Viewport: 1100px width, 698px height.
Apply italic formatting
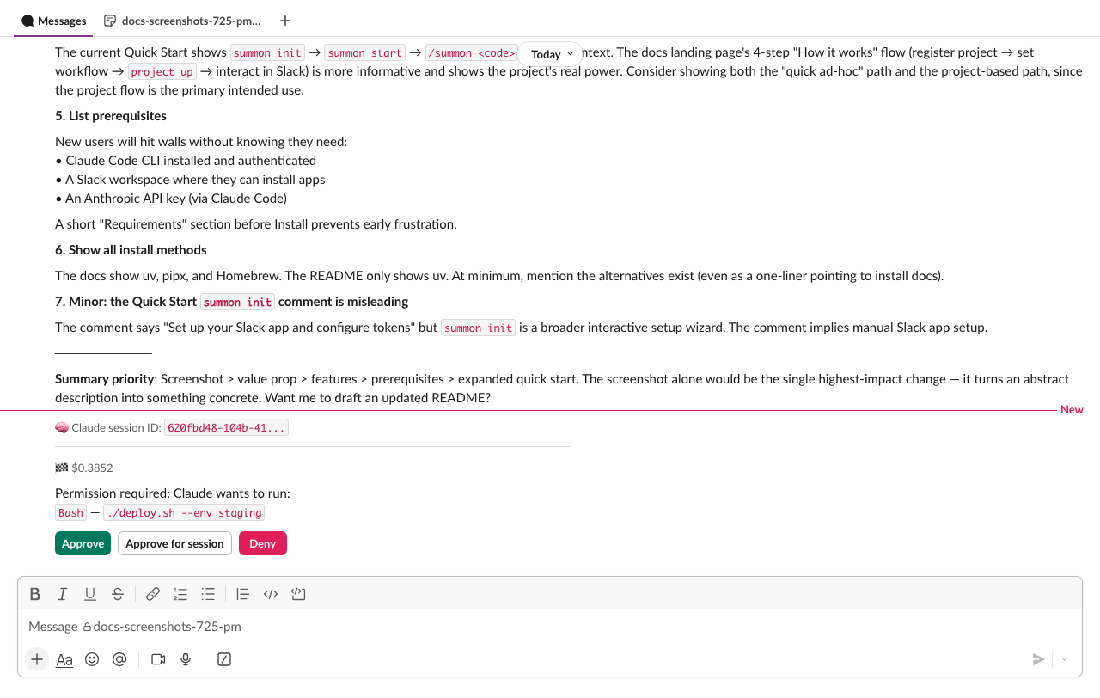pyautogui.click(x=63, y=594)
